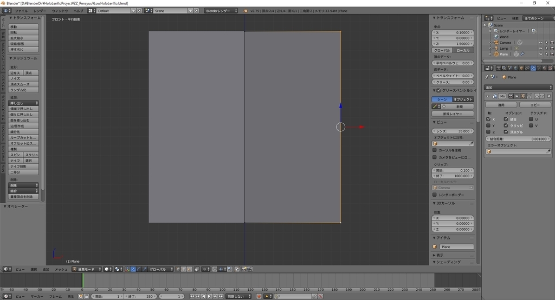Image resolution: width=555 pixels, height=300 pixels.
Task: Open the 編集モード mode dropdown
Action: [87, 269]
